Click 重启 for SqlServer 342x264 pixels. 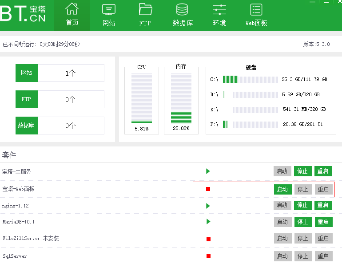[323, 256]
